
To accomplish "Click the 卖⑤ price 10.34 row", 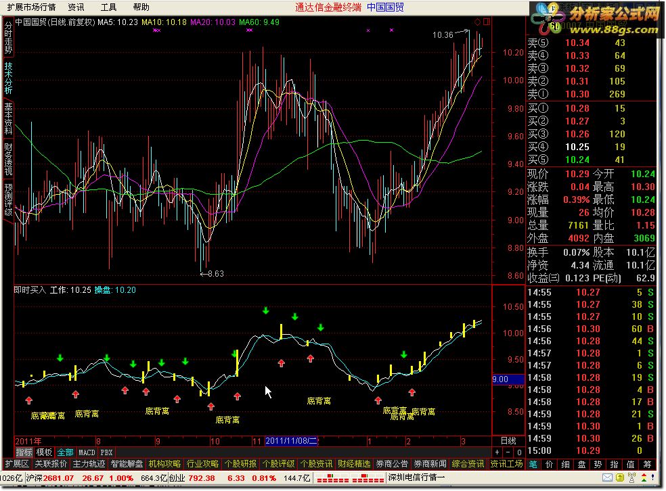I will point(592,43).
